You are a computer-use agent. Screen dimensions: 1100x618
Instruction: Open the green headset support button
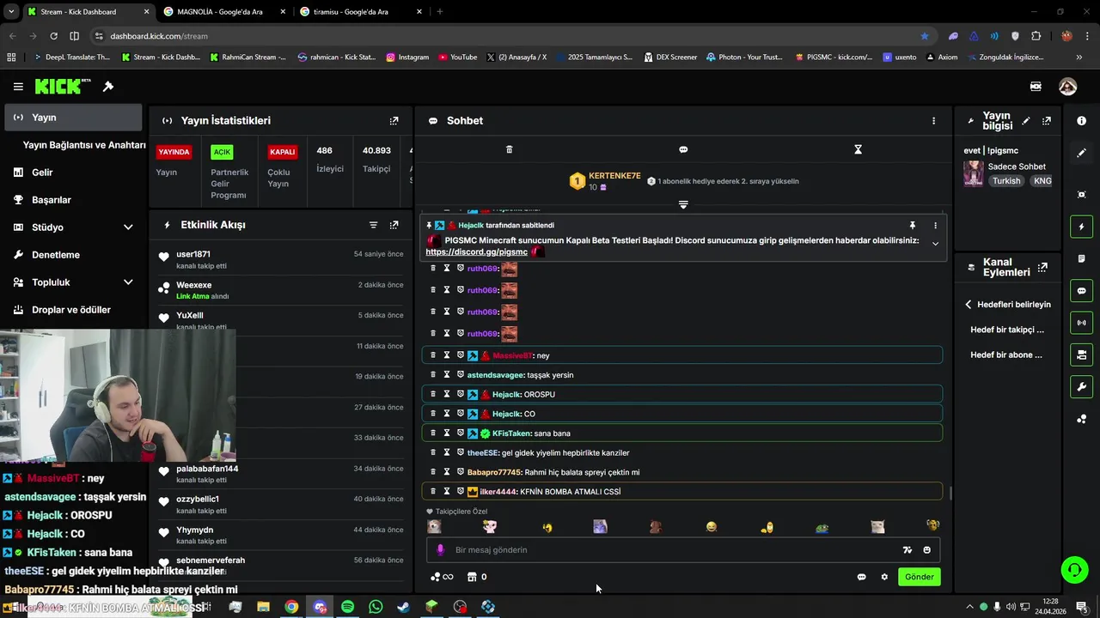(x=1073, y=569)
